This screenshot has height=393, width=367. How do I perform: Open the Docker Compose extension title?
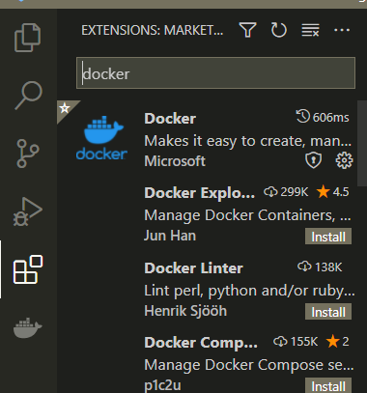pyautogui.click(x=201, y=343)
